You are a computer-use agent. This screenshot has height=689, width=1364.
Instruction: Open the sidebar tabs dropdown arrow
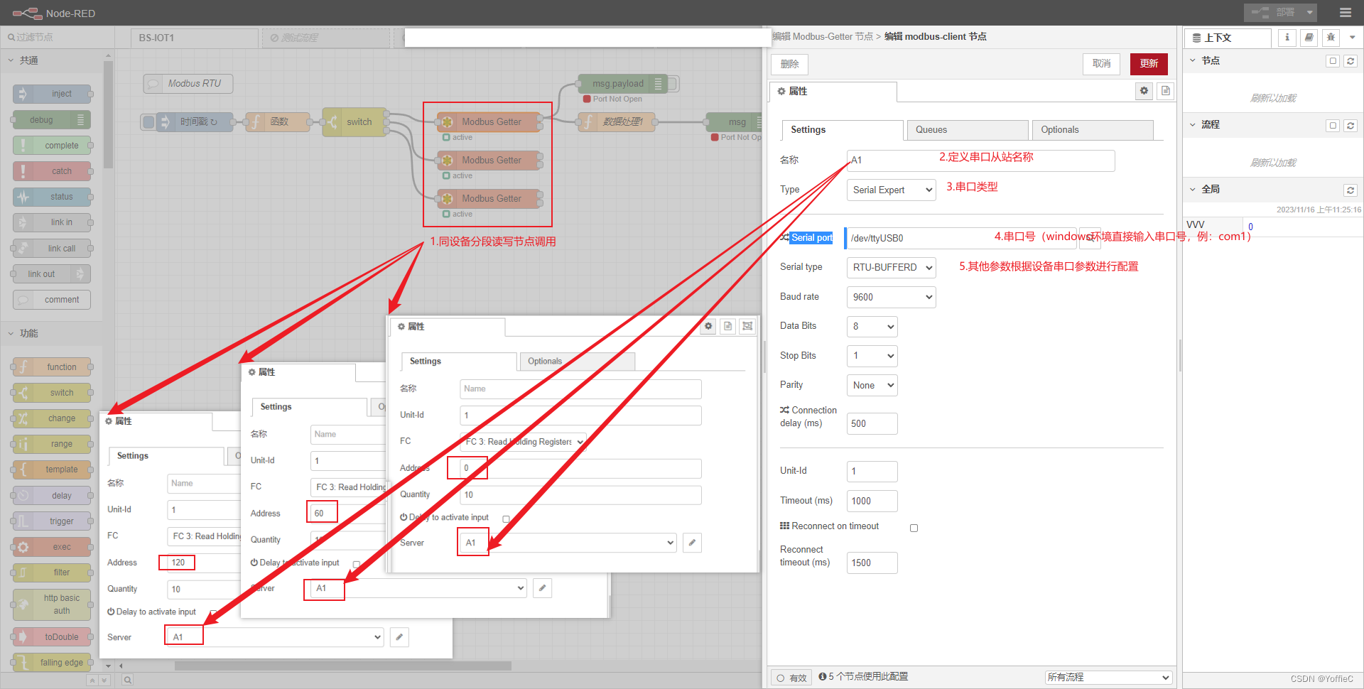pos(1352,38)
